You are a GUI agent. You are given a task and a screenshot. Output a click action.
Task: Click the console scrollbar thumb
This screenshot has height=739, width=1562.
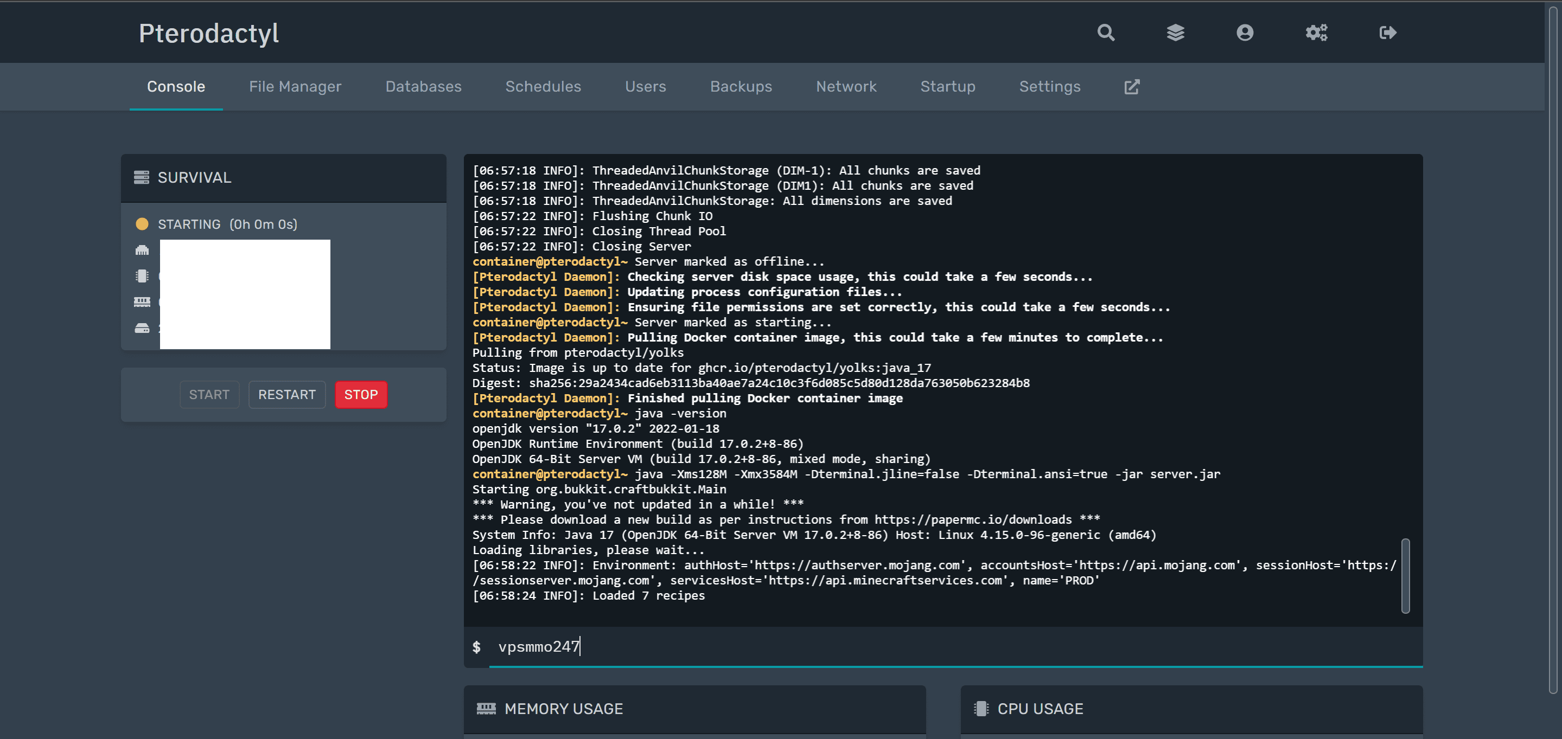click(1405, 575)
